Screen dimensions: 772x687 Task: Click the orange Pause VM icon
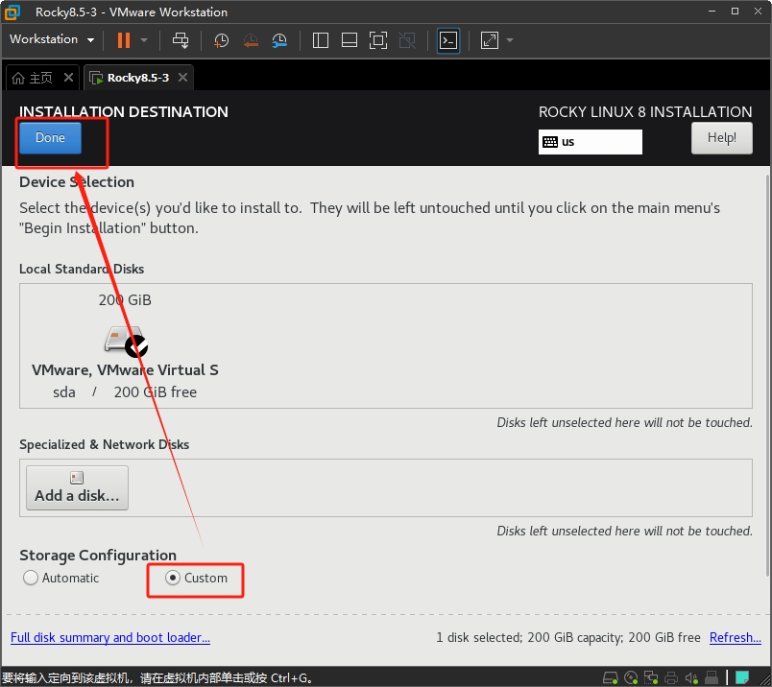click(124, 40)
